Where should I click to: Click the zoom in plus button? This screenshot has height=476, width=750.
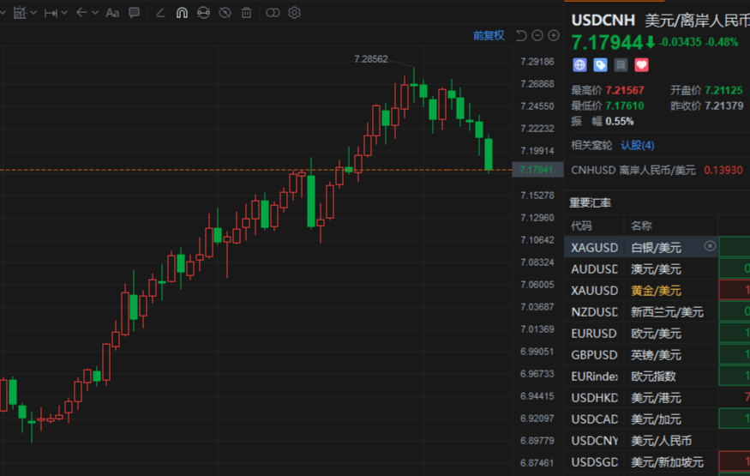(x=554, y=35)
